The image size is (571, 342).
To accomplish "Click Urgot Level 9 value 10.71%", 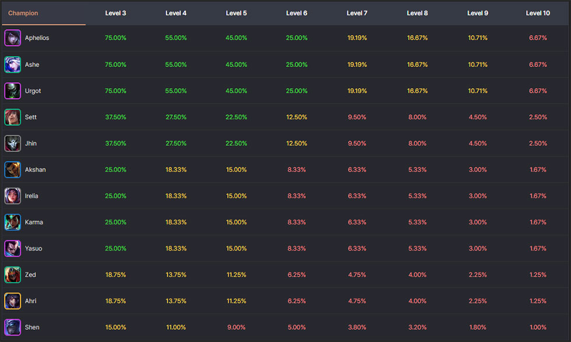I will pos(478,91).
